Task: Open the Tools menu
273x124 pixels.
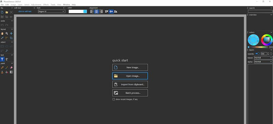Action: click(x=53, y=5)
